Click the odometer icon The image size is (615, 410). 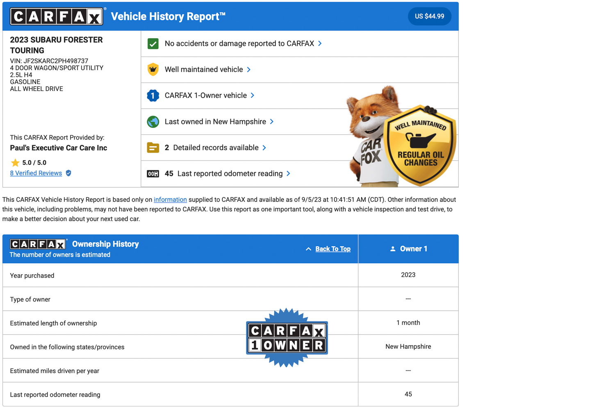pyautogui.click(x=153, y=174)
